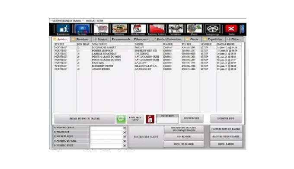Viewport: 294px width, 169px height.
Task: Open the red folder Factures Archives icon
Action: pos(157,29)
